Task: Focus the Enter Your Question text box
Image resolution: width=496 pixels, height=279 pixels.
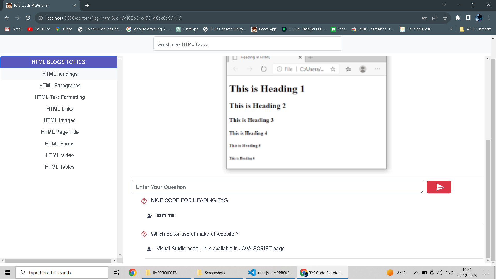Action: (x=278, y=187)
